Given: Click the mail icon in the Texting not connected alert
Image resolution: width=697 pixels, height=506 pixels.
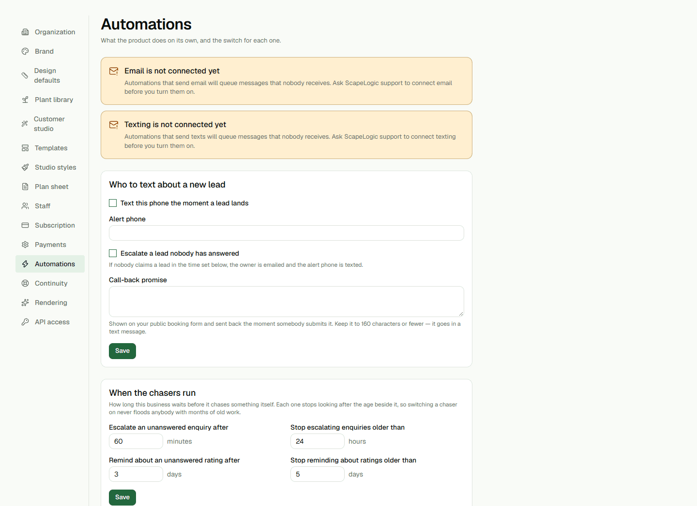Looking at the screenshot, I should [114, 125].
